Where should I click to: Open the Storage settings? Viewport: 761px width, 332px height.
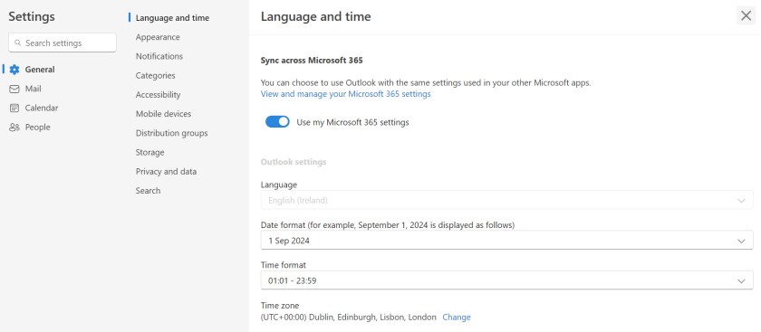(x=150, y=152)
